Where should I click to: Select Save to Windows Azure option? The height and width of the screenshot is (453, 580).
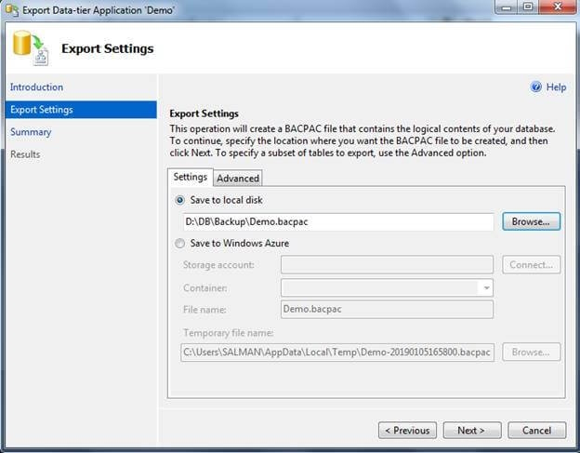(180, 243)
